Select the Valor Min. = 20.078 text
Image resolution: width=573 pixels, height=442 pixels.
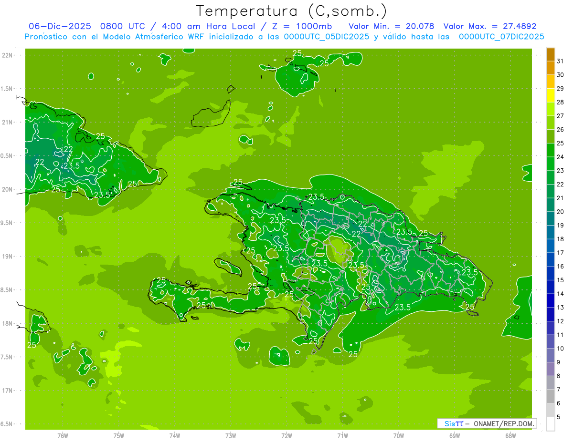click(392, 26)
